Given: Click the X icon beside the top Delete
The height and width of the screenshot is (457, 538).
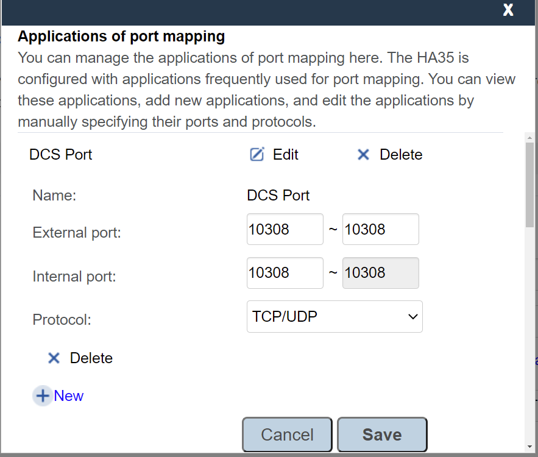Looking at the screenshot, I should (x=363, y=154).
